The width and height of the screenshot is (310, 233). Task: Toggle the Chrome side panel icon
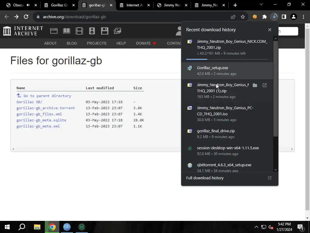point(284,17)
